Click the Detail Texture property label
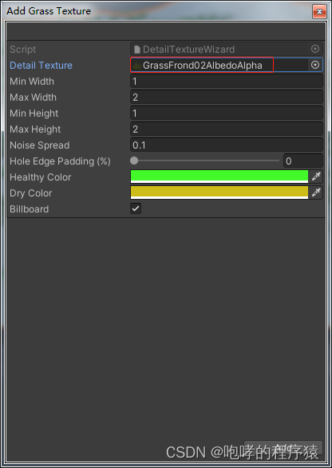 click(41, 65)
